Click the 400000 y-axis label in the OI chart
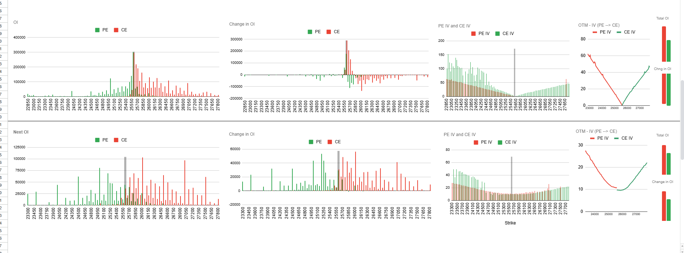This screenshot has height=253, width=684. pos(19,38)
